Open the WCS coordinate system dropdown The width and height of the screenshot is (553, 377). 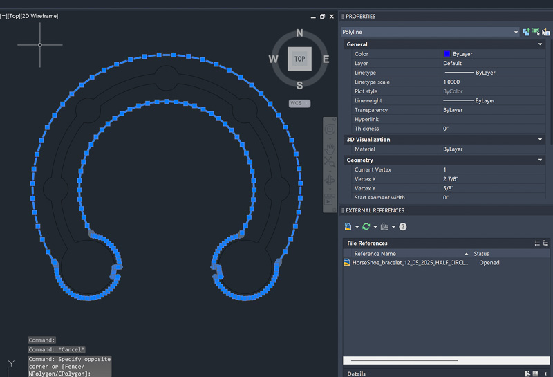(299, 103)
